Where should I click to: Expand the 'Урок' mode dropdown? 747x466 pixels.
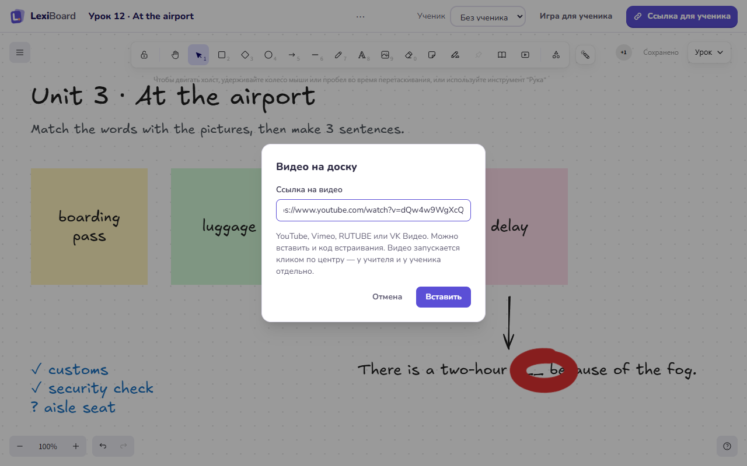tap(709, 52)
